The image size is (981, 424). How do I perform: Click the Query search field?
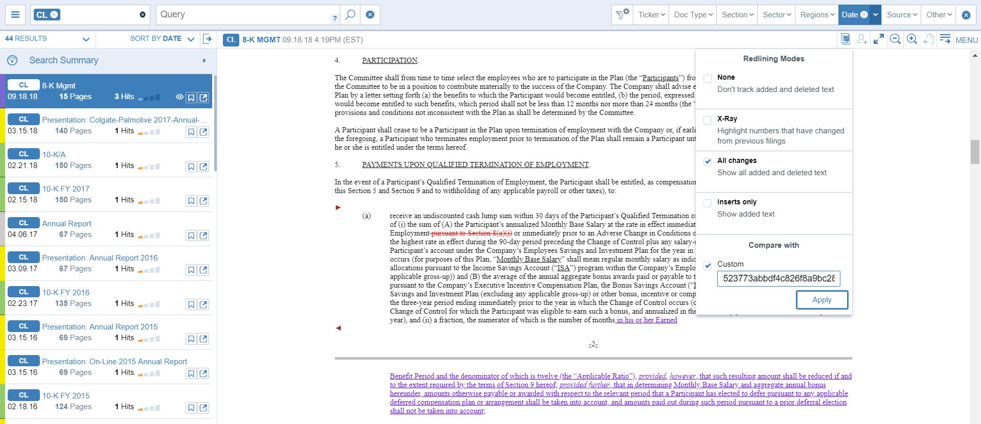(243, 15)
